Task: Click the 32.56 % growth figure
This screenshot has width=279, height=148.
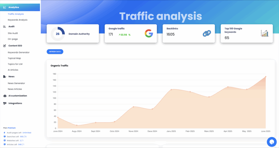Action: (x=125, y=35)
